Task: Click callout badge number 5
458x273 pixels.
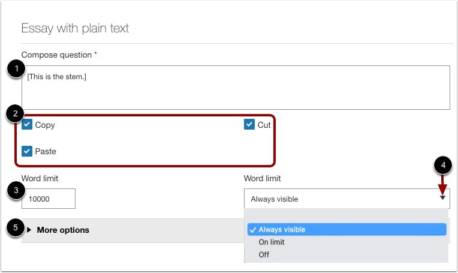Action: click(x=16, y=228)
